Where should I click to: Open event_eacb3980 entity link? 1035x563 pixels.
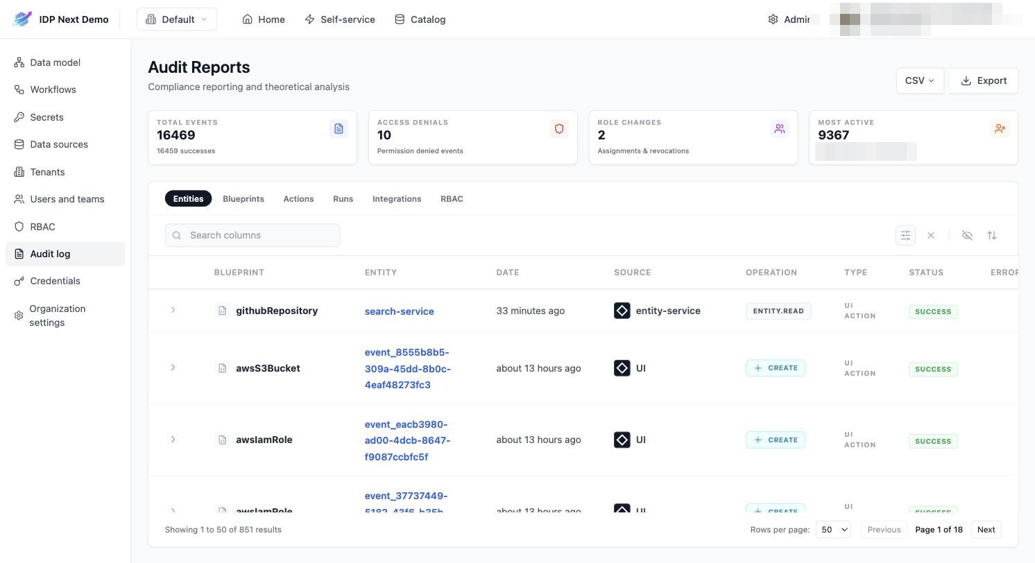(x=408, y=440)
